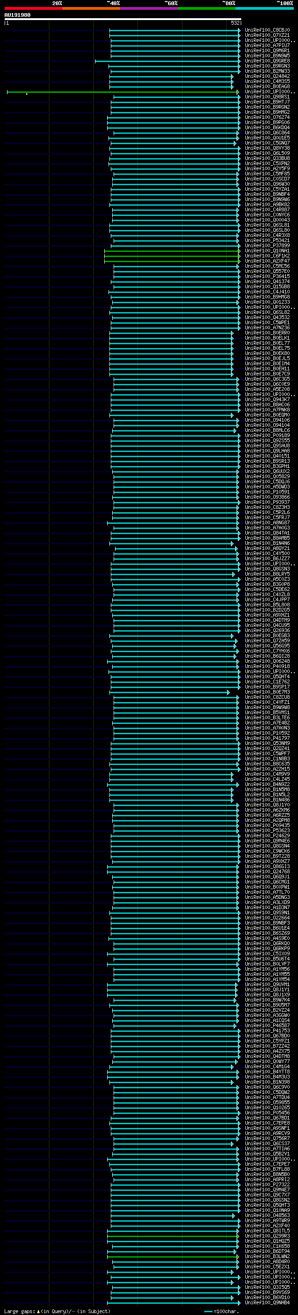Click hit label UniRef100_Q10NA1
The image size is (298, 1315).
click(267, 250)
